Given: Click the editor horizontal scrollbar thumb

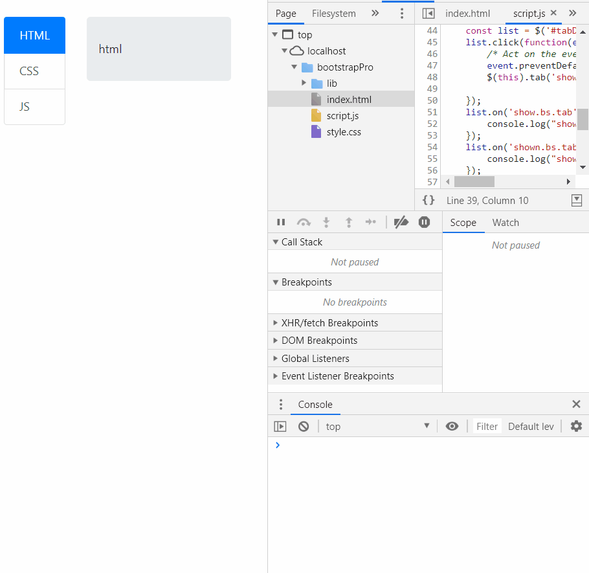Looking at the screenshot, I should coord(474,182).
